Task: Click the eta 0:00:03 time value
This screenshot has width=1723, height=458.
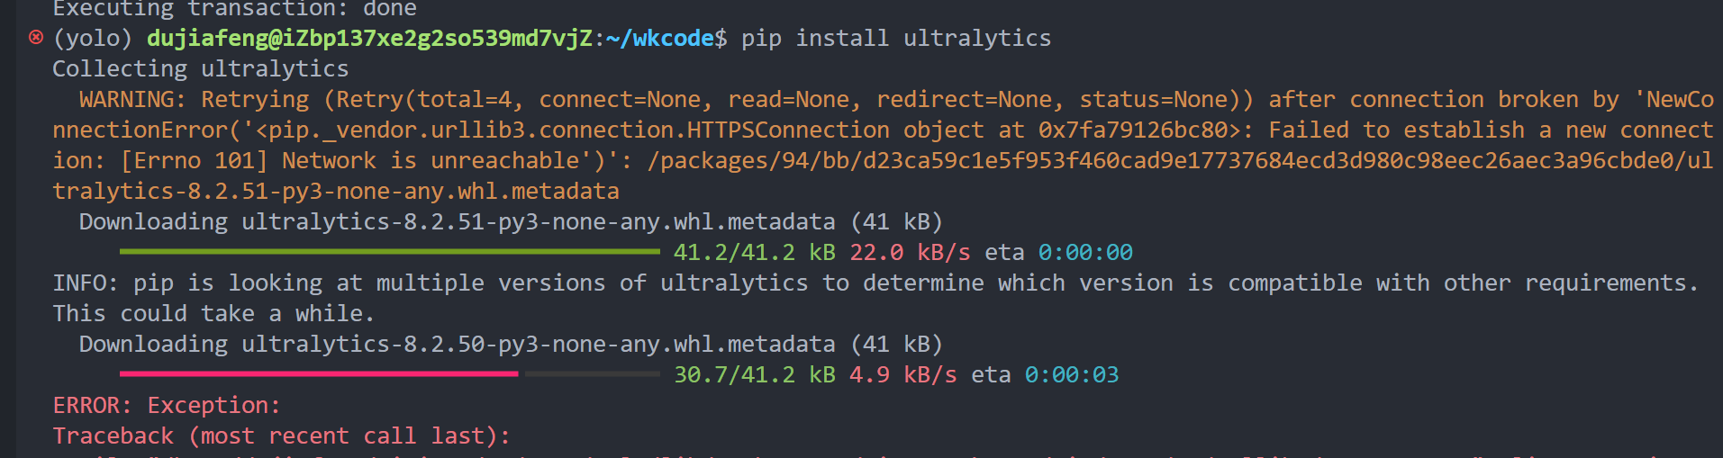Action: pos(1071,374)
